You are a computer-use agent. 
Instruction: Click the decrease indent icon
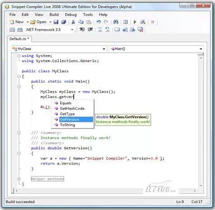pos(90,29)
